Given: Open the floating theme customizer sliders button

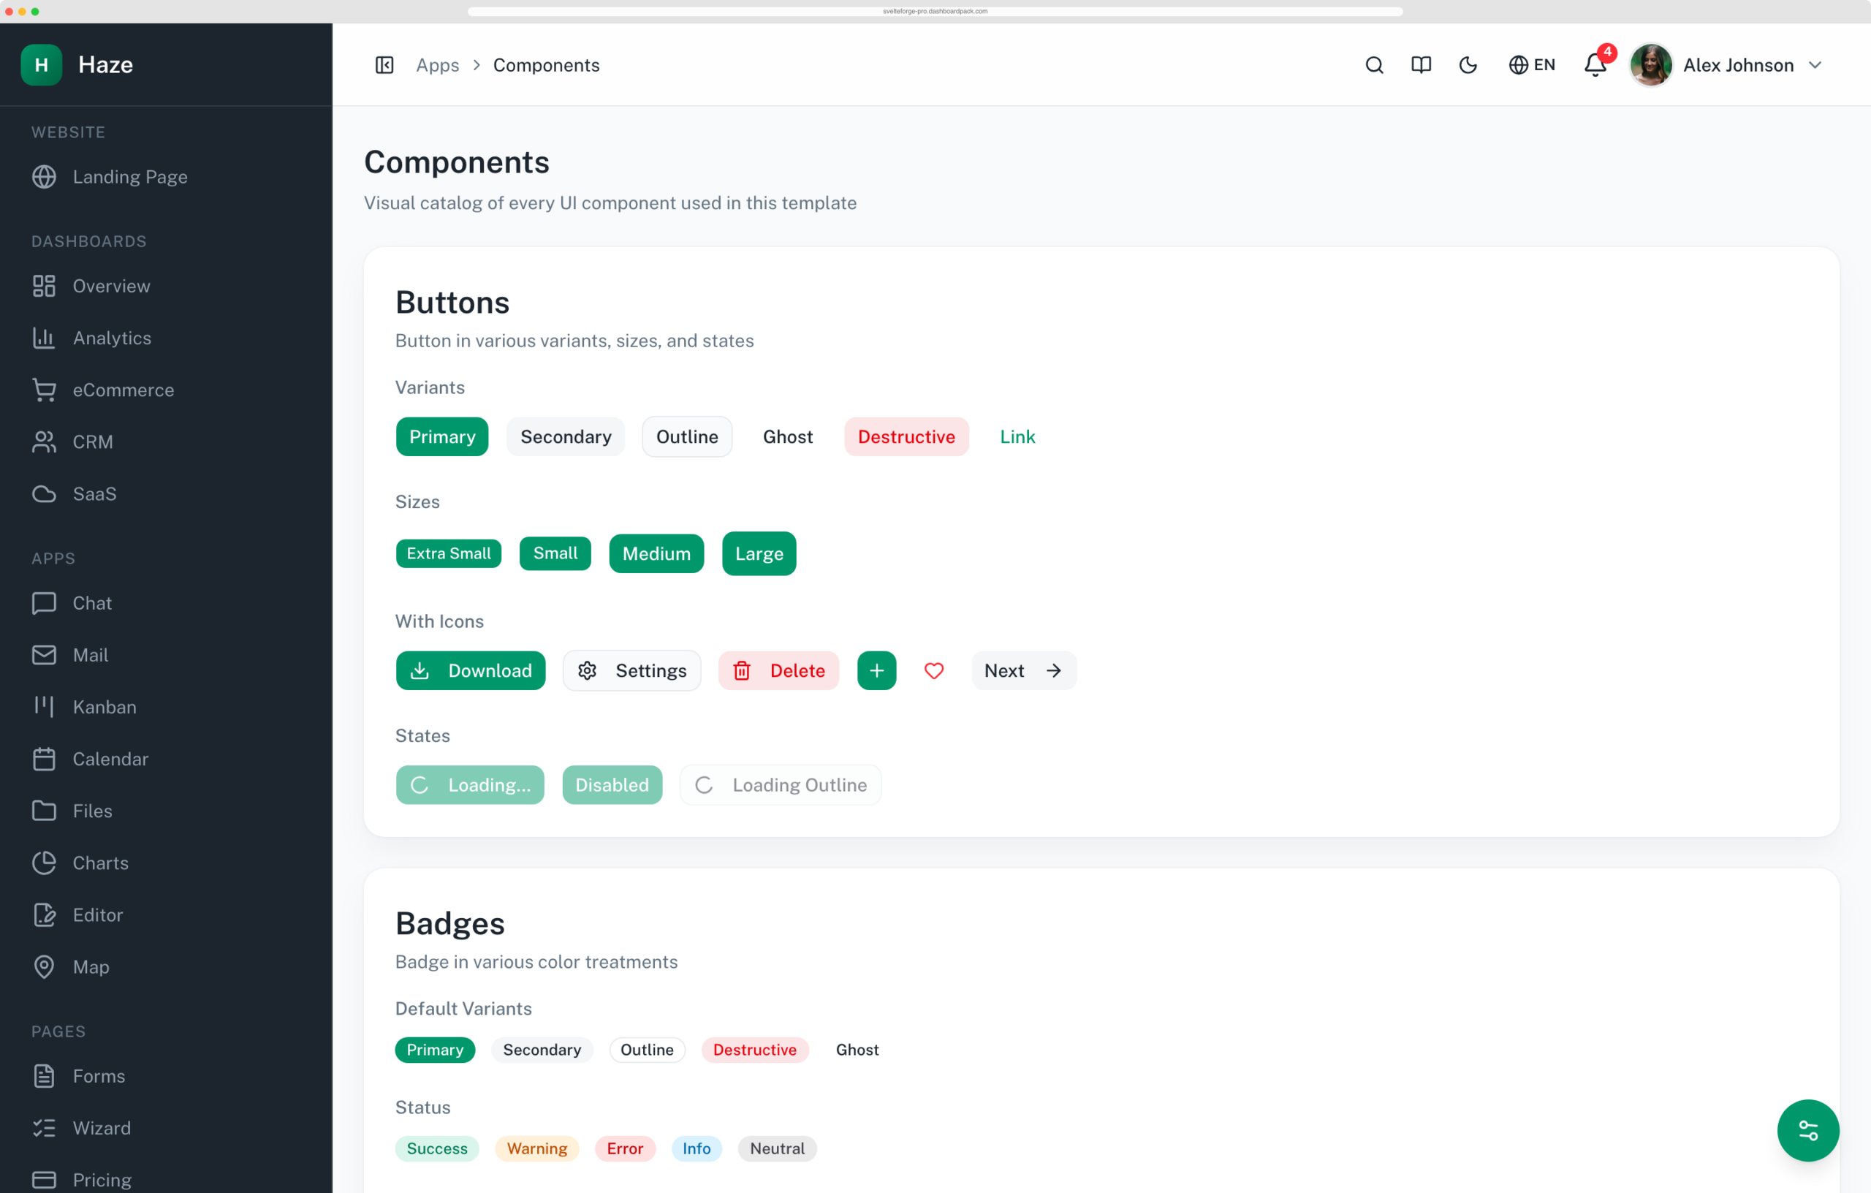Looking at the screenshot, I should (1807, 1130).
